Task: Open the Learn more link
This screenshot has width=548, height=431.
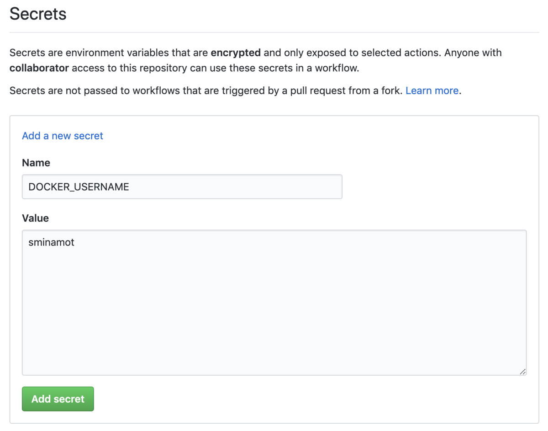Action: (x=432, y=90)
